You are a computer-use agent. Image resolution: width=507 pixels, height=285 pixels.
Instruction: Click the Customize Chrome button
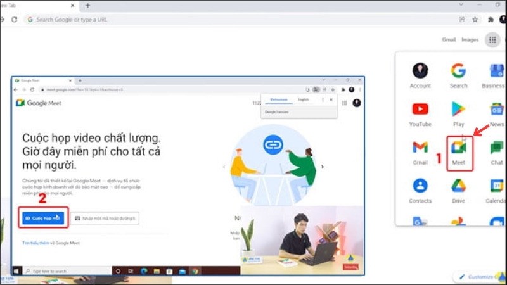point(480,277)
